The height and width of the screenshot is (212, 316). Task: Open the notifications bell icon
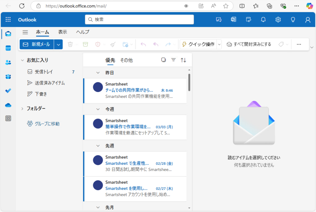(x=263, y=19)
